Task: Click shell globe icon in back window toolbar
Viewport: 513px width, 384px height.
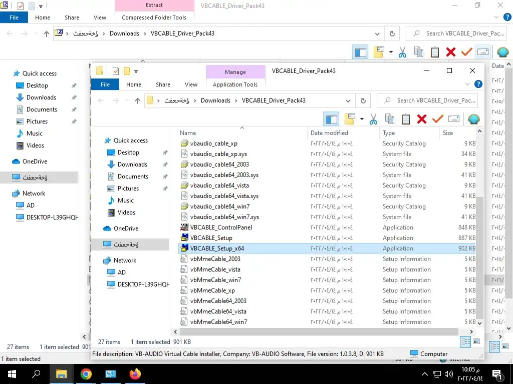Action: [x=502, y=52]
